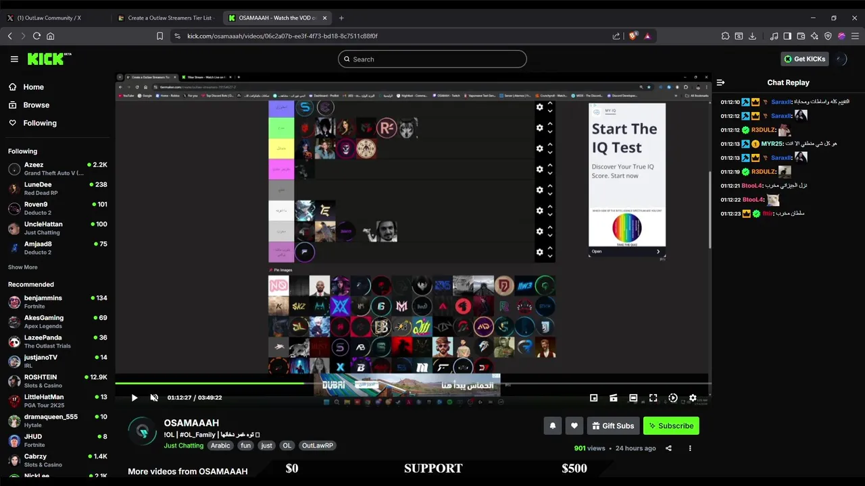Open Brave VPN shield icon

[828, 36]
